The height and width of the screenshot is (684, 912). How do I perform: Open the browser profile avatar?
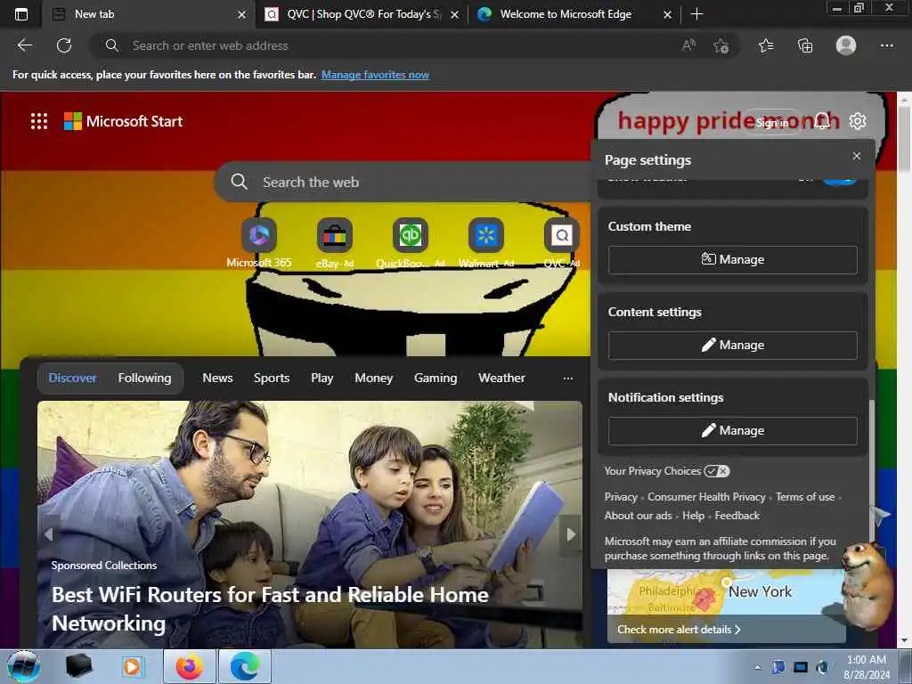[846, 45]
